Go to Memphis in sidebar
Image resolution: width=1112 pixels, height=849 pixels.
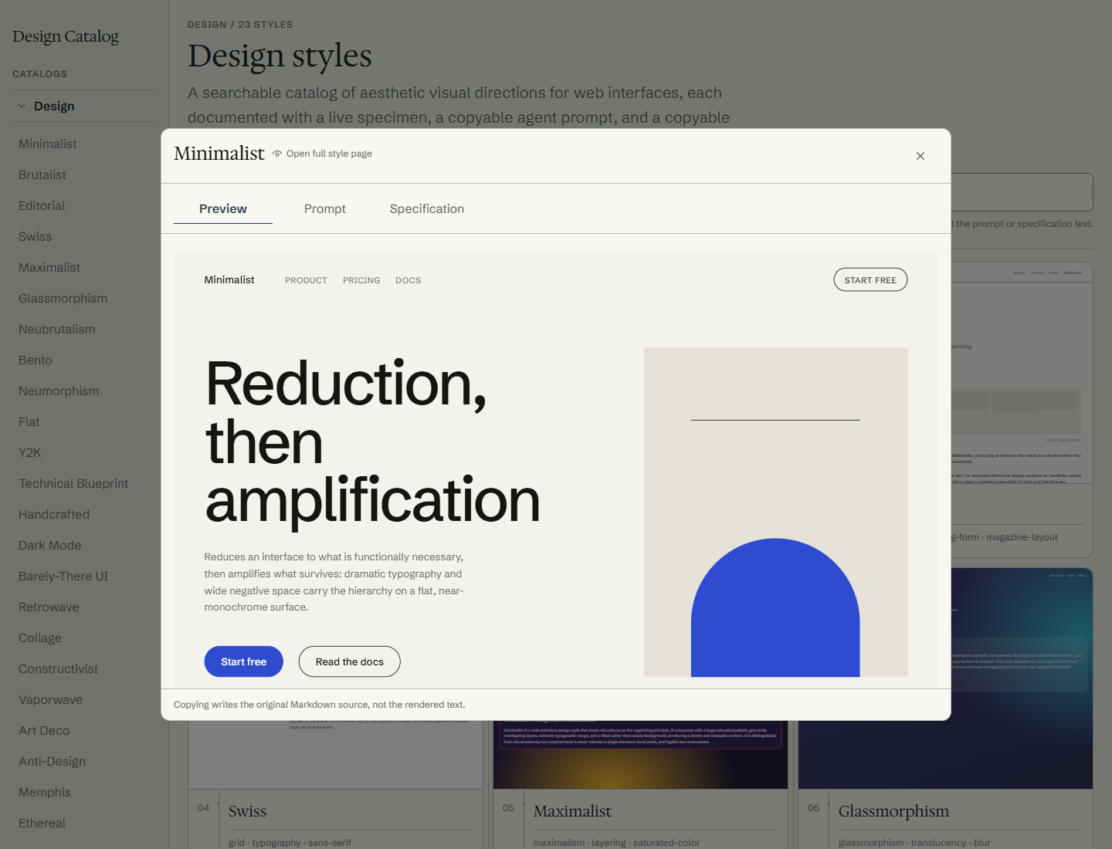tap(45, 792)
